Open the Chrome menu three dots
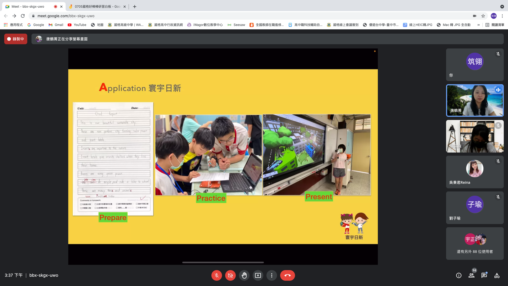Image resolution: width=508 pixels, height=286 pixels. click(502, 16)
